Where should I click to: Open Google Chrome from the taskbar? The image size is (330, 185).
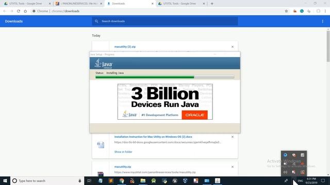[x=122, y=181]
